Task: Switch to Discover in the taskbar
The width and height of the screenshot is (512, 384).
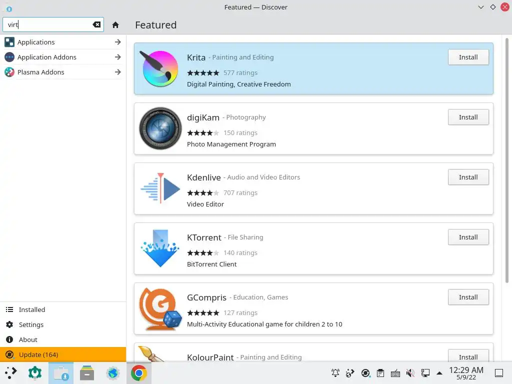Action: pos(61,373)
